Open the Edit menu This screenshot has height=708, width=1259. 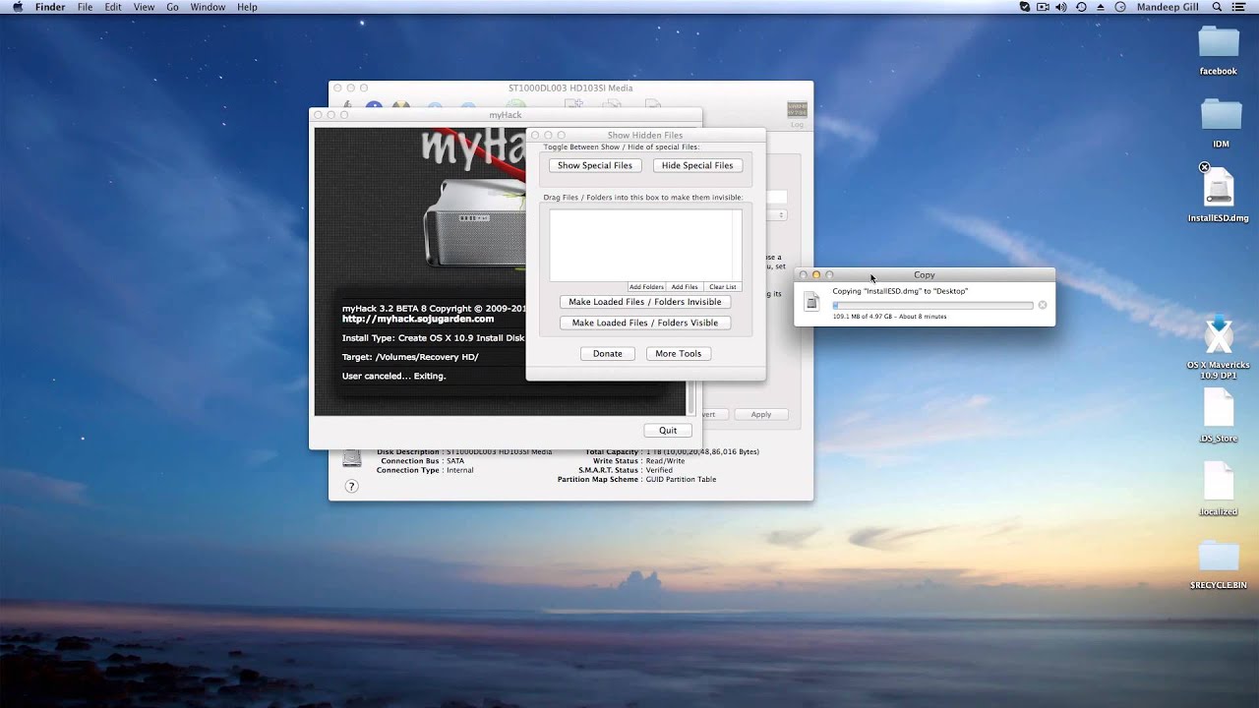113,7
